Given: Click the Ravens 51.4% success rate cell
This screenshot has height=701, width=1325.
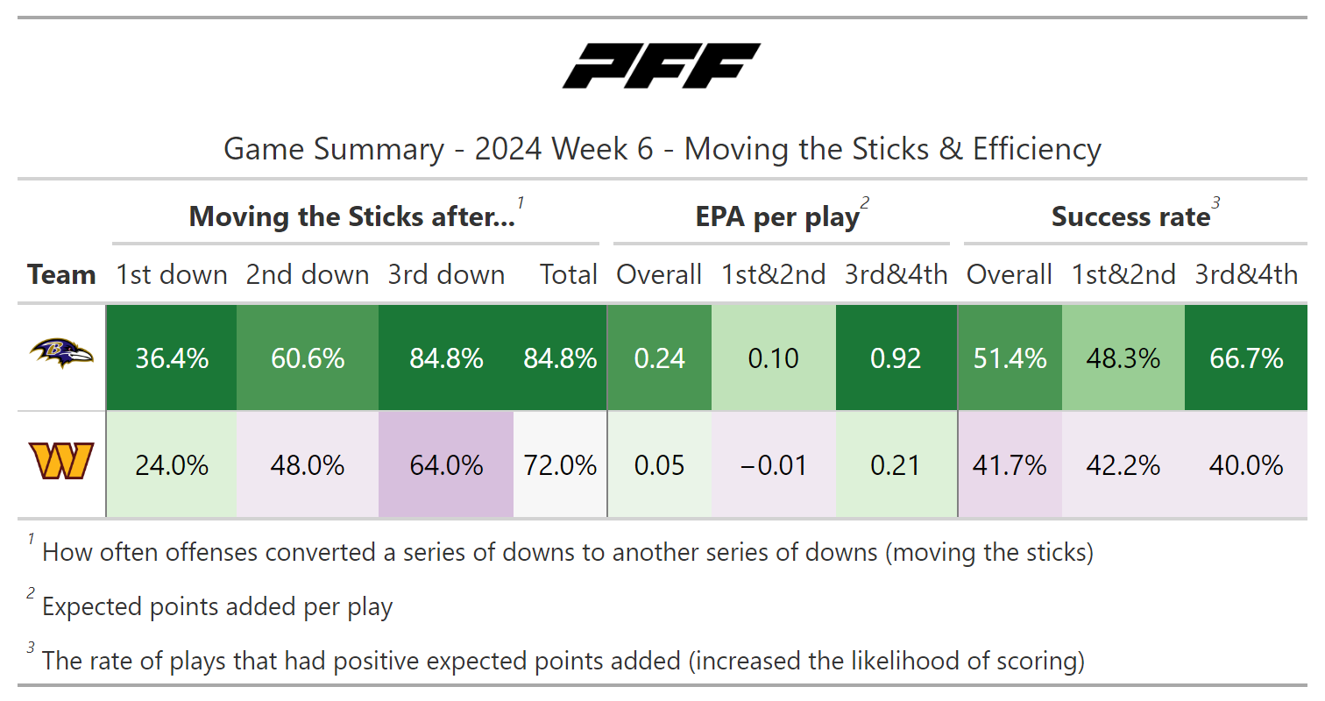Looking at the screenshot, I should (x=1010, y=358).
